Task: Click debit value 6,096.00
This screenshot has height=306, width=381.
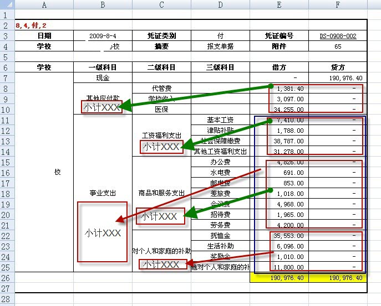Action: (x=290, y=246)
